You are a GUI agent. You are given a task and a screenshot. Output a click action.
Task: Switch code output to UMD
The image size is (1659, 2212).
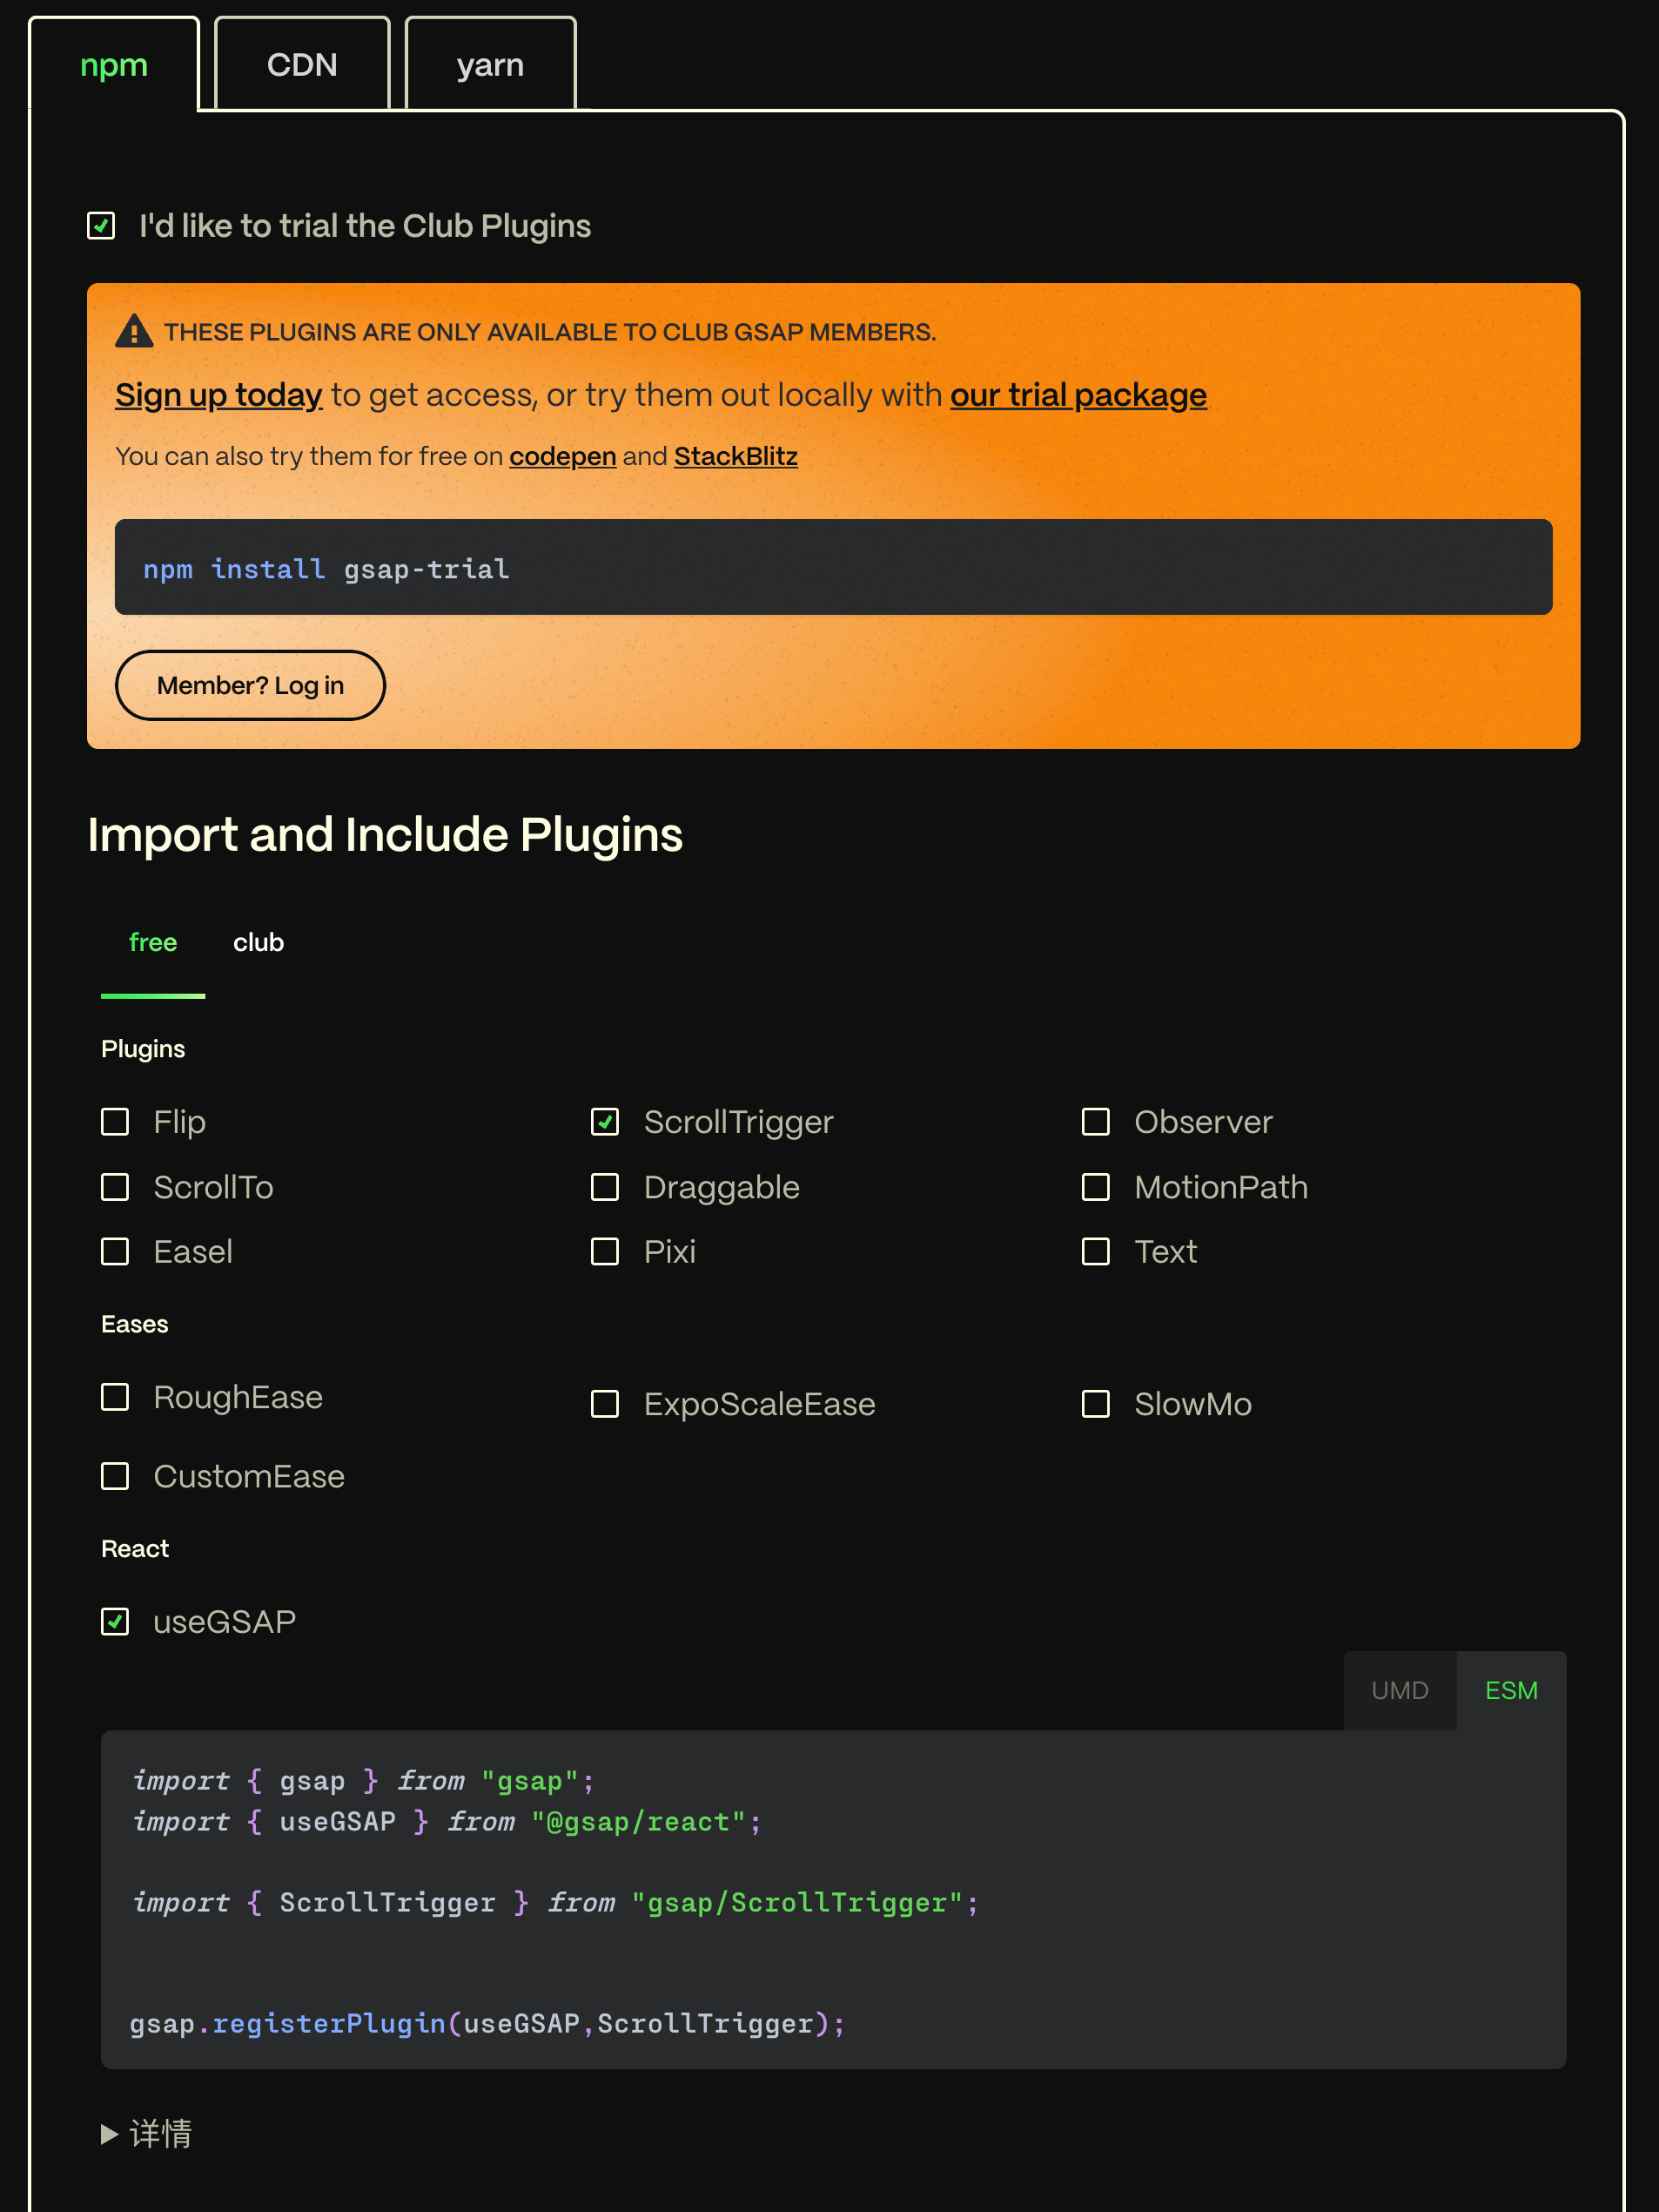pyautogui.click(x=1399, y=1690)
